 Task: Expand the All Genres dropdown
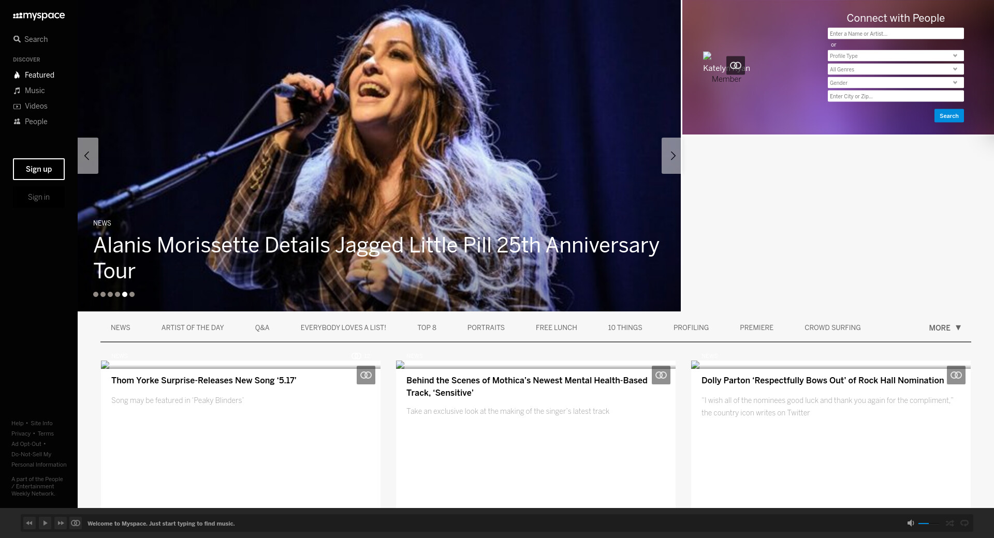pyautogui.click(x=895, y=69)
